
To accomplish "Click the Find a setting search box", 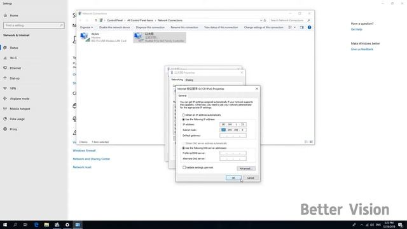I will (x=34, y=25).
